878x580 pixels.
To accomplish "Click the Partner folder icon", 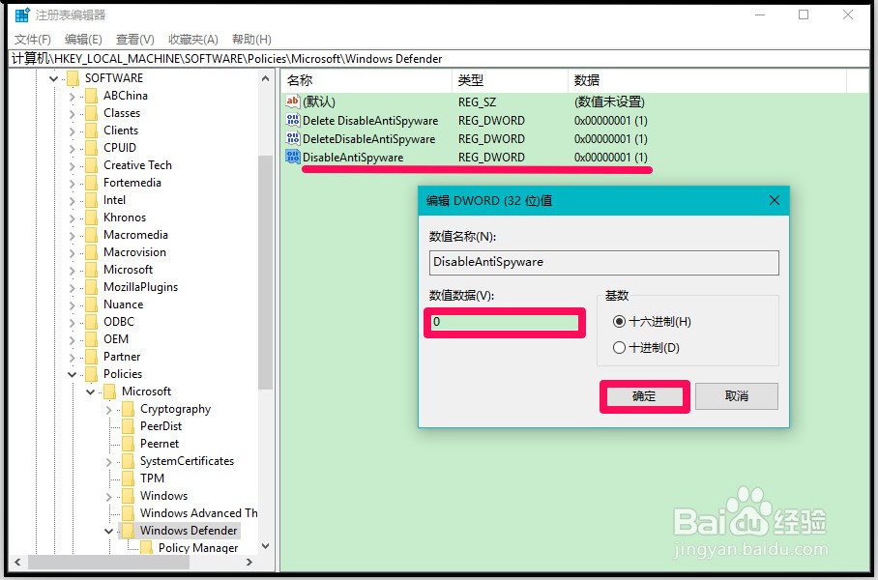I will pos(91,357).
